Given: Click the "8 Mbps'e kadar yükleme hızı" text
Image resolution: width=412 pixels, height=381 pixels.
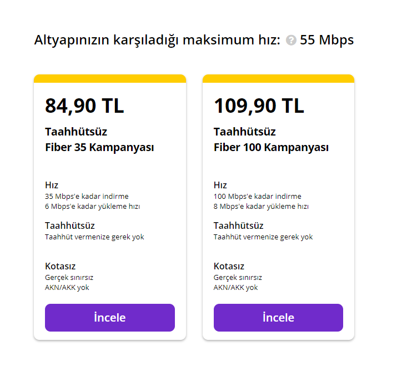Looking at the screenshot, I should [261, 207].
